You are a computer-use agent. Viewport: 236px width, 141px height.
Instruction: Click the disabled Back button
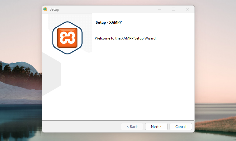(132, 126)
